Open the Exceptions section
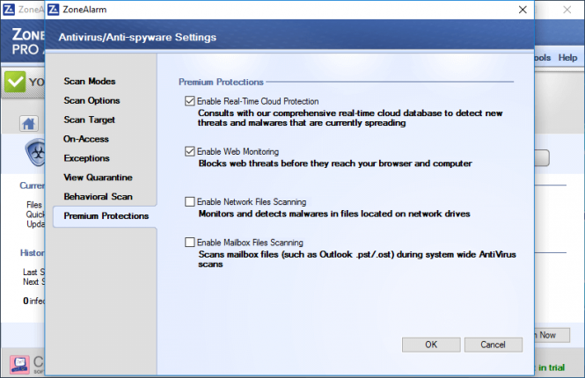Screen dimensions: 585x378 click(86, 158)
